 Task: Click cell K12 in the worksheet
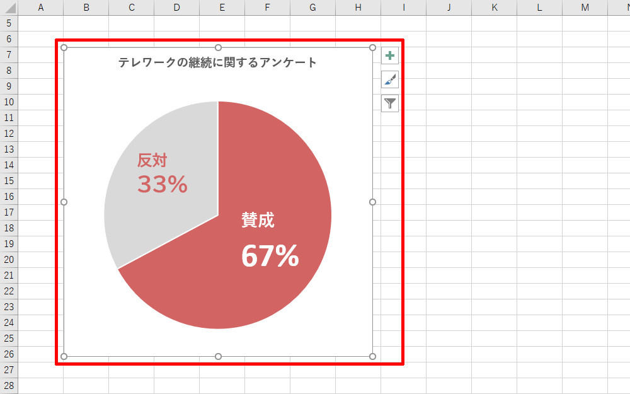(495, 134)
